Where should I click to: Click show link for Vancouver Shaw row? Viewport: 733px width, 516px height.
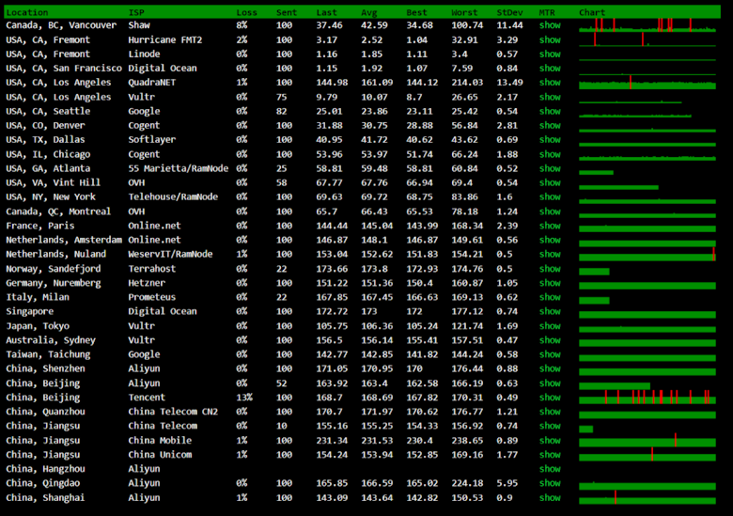click(549, 25)
